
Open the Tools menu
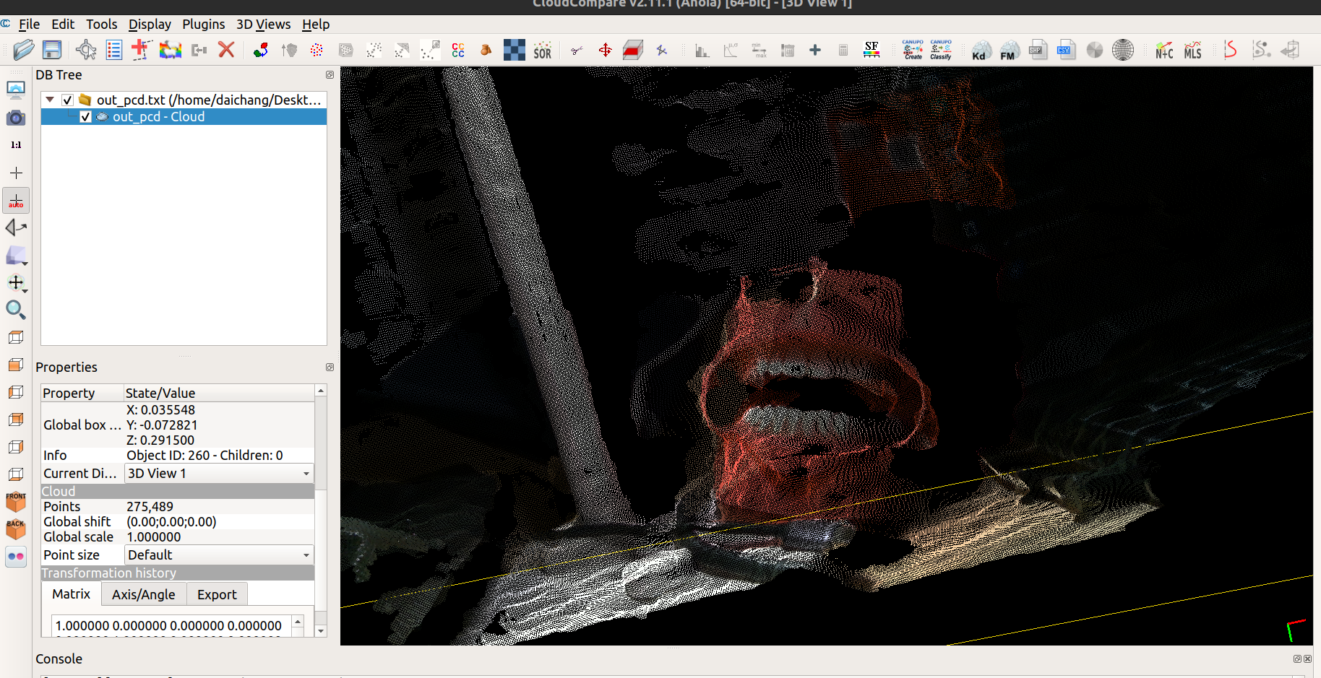click(102, 25)
